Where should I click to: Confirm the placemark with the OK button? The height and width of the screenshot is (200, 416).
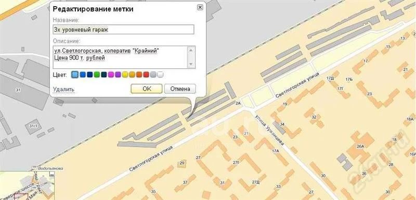pos(147,89)
